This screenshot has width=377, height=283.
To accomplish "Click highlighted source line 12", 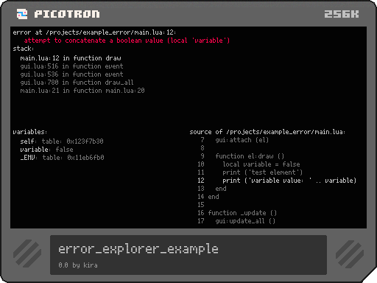I will (x=277, y=181).
